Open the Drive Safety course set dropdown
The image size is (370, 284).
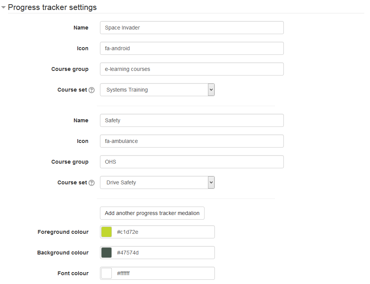tap(157, 182)
